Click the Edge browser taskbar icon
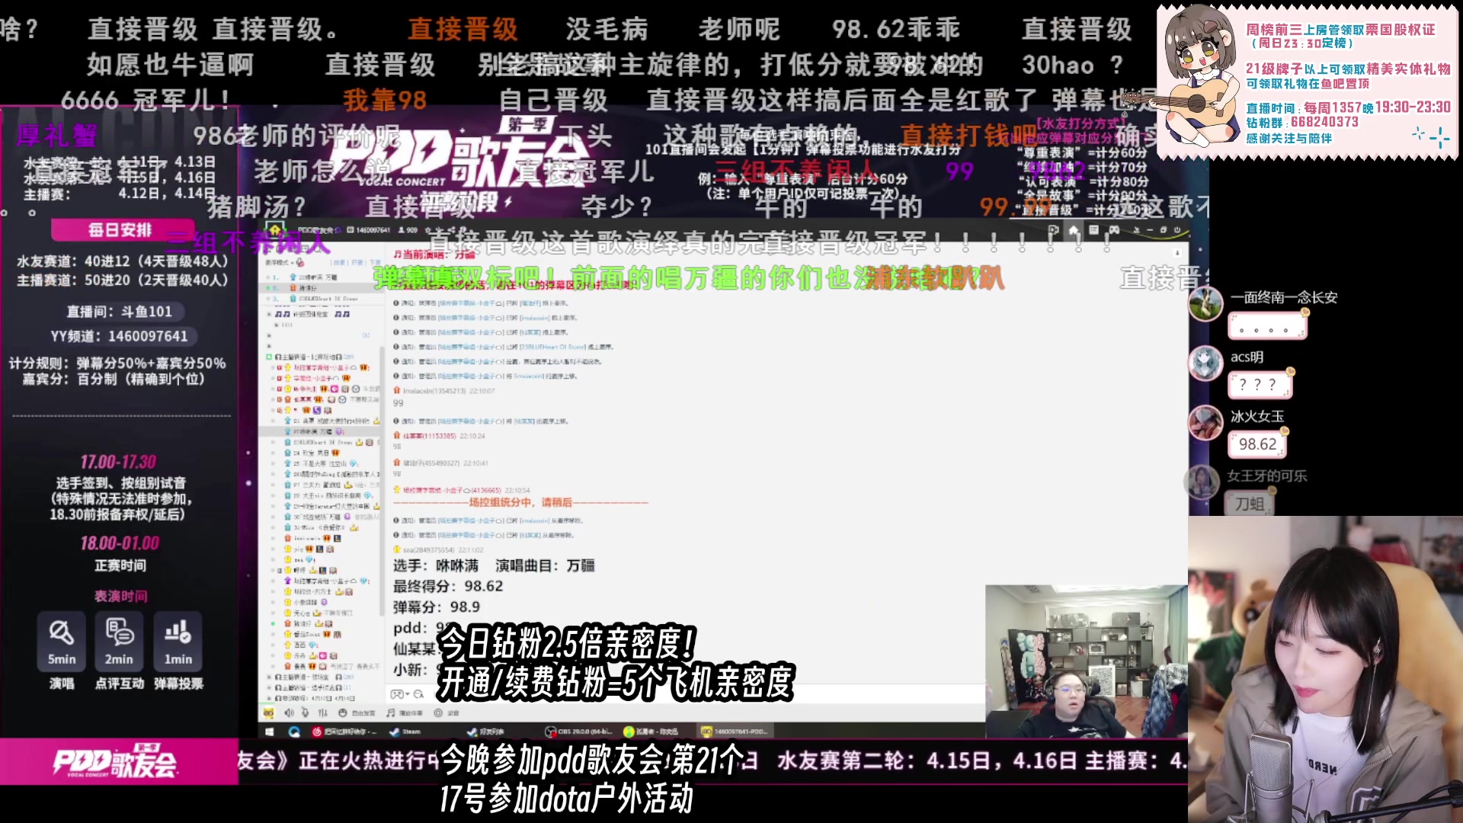The width and height of the screenshot is (1463, 823). pos(294,732)
